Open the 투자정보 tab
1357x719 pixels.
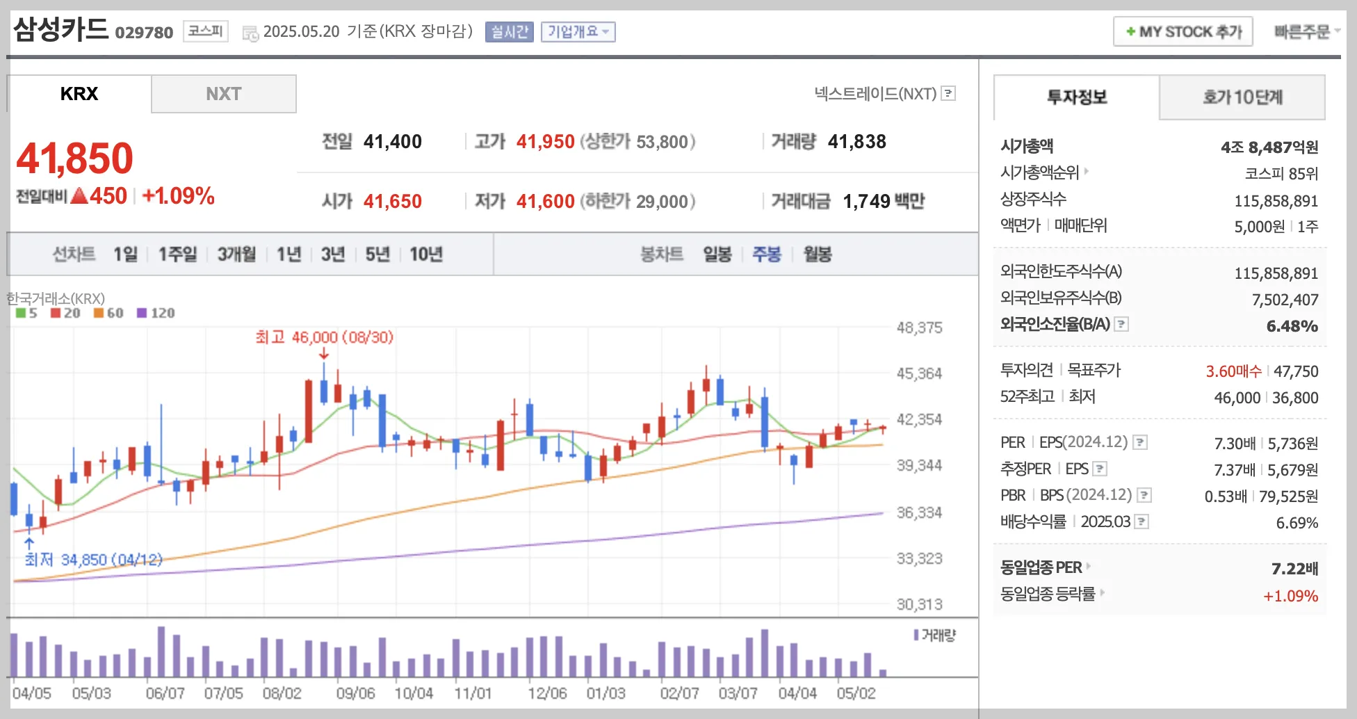click(1077, 97)
